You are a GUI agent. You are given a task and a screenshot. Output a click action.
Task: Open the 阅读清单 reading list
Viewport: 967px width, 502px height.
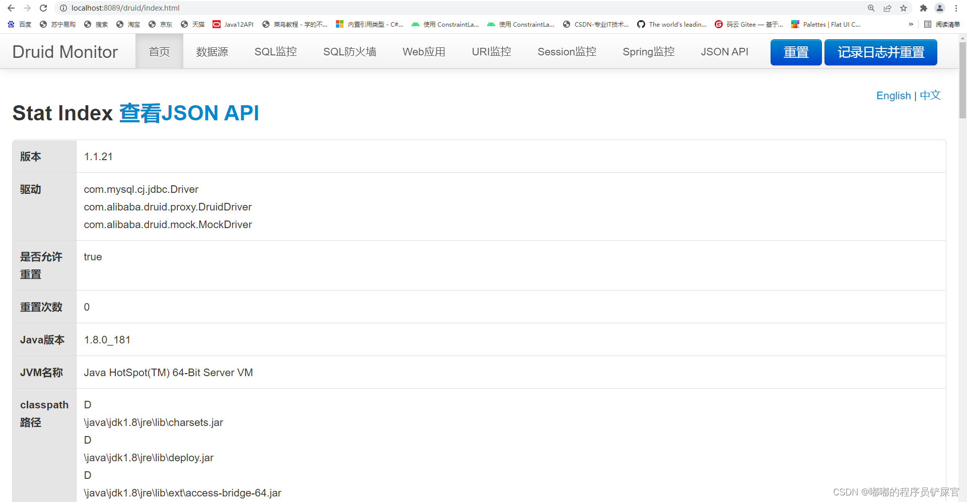tap(942, 24)
